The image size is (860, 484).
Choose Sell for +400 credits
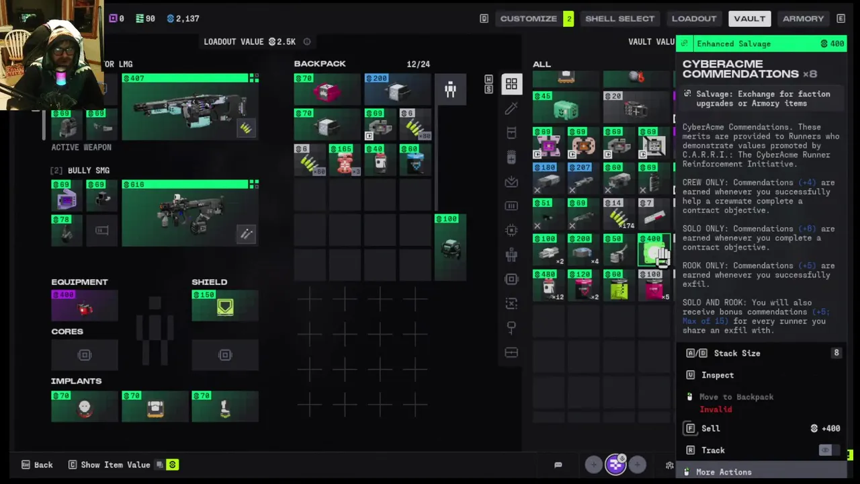(762, 428)
